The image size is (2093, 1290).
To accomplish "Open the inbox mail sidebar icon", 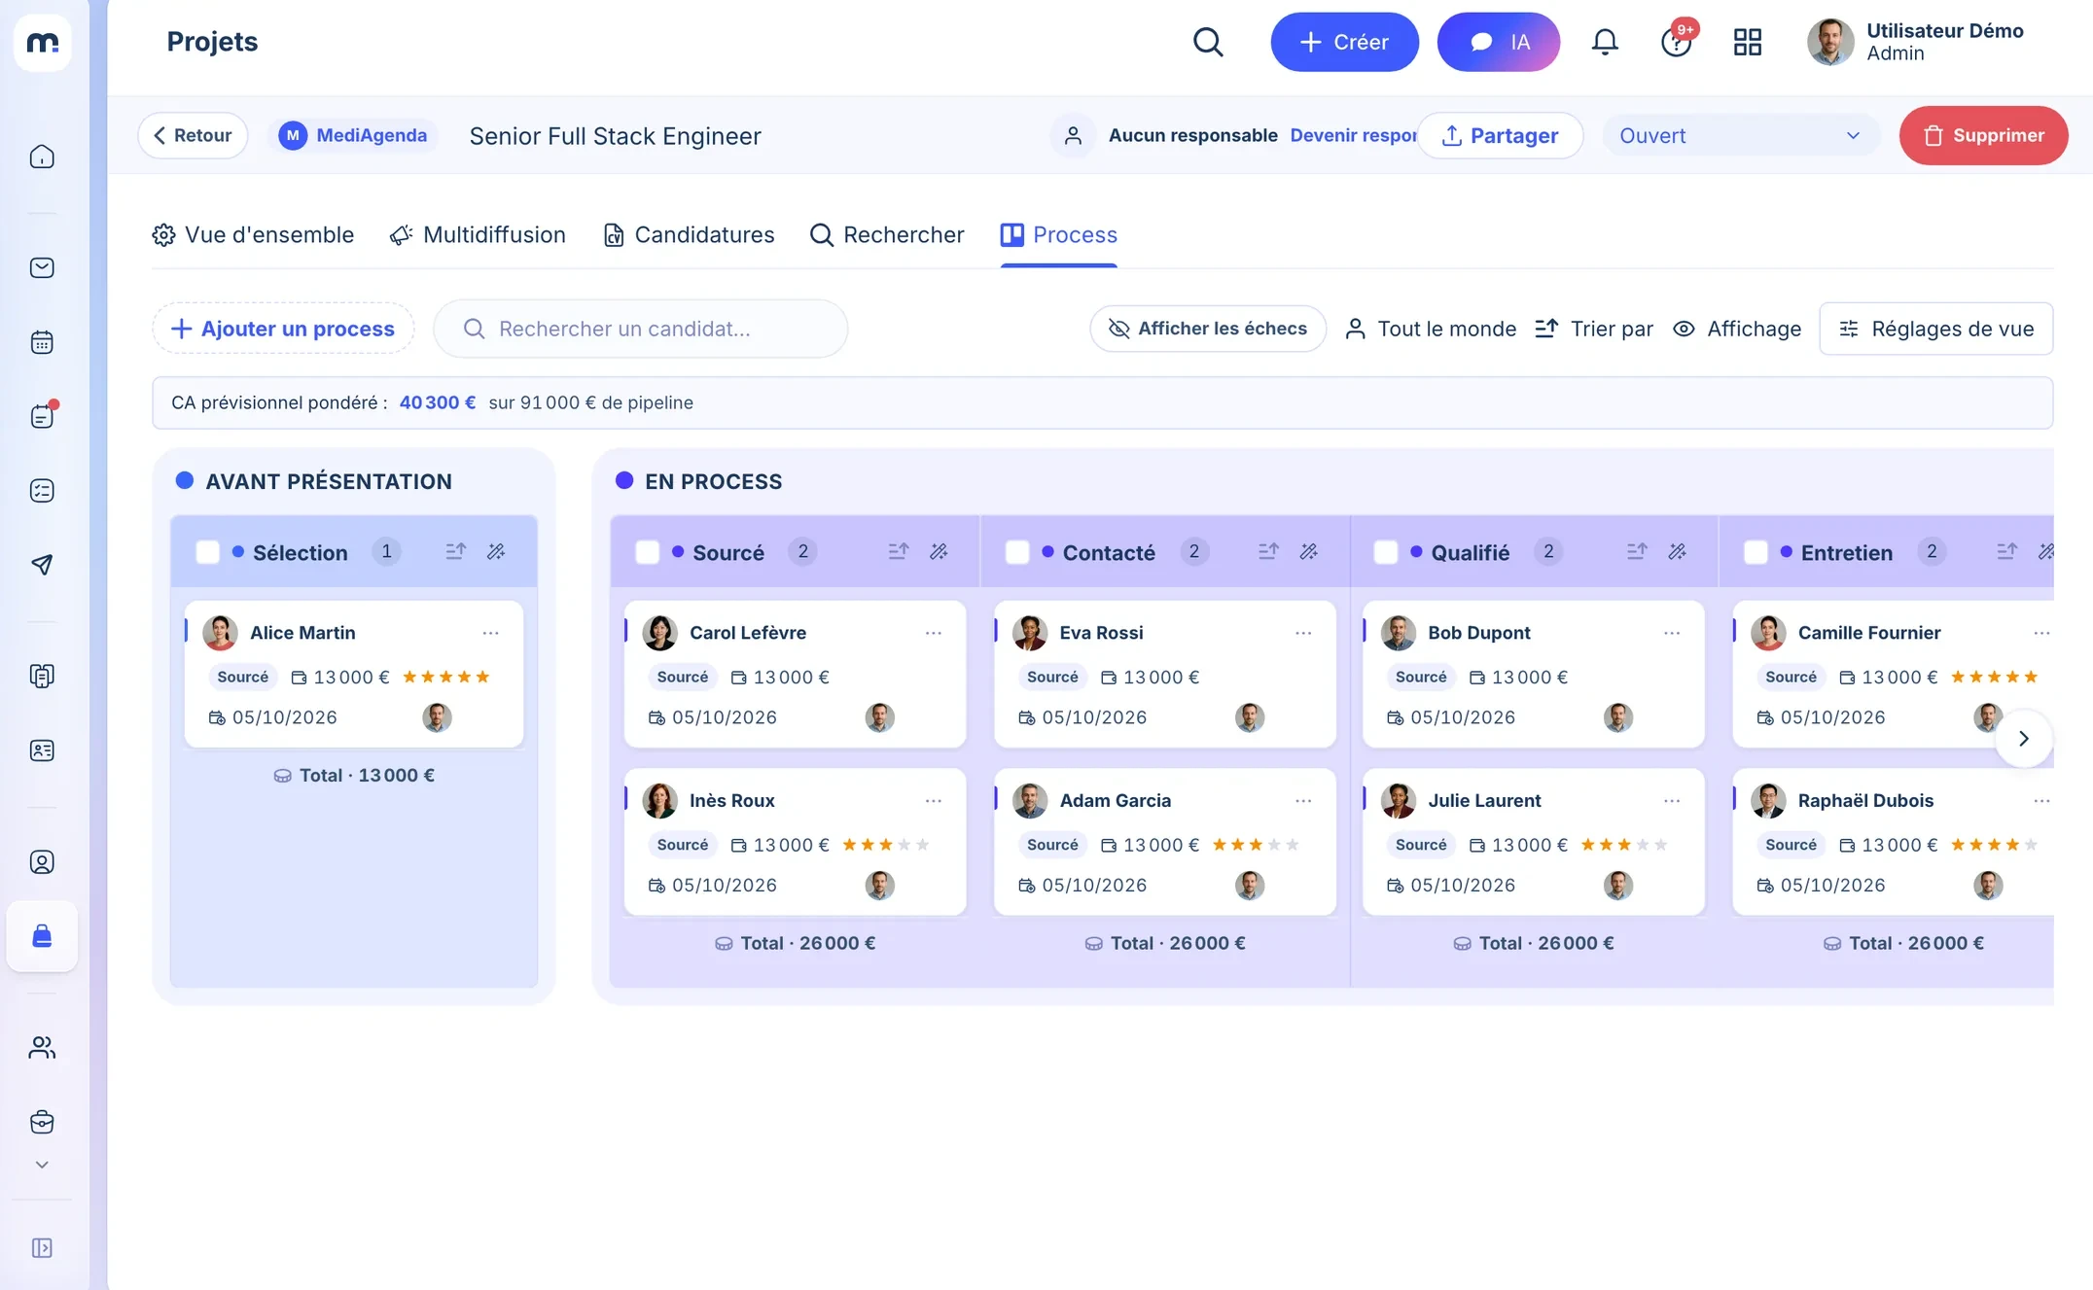I will coord(42,267).
